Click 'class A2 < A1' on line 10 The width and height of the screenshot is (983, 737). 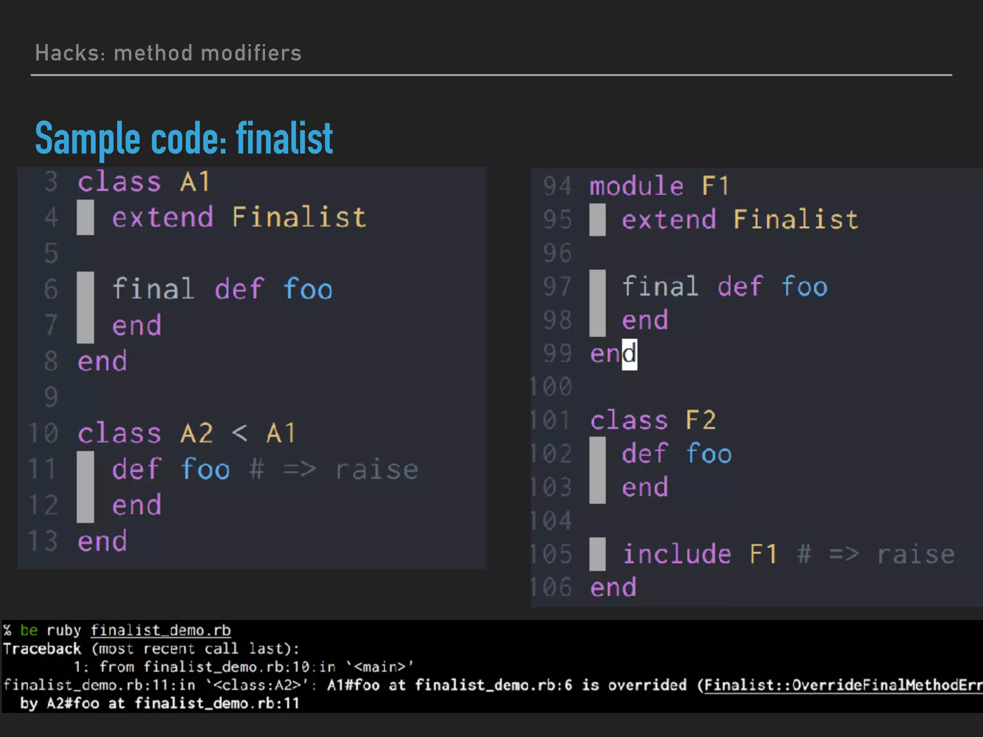pos(187,433)
